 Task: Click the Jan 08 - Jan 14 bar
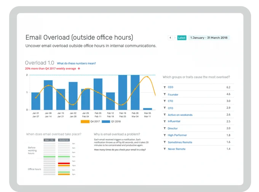tap(48, 95)
